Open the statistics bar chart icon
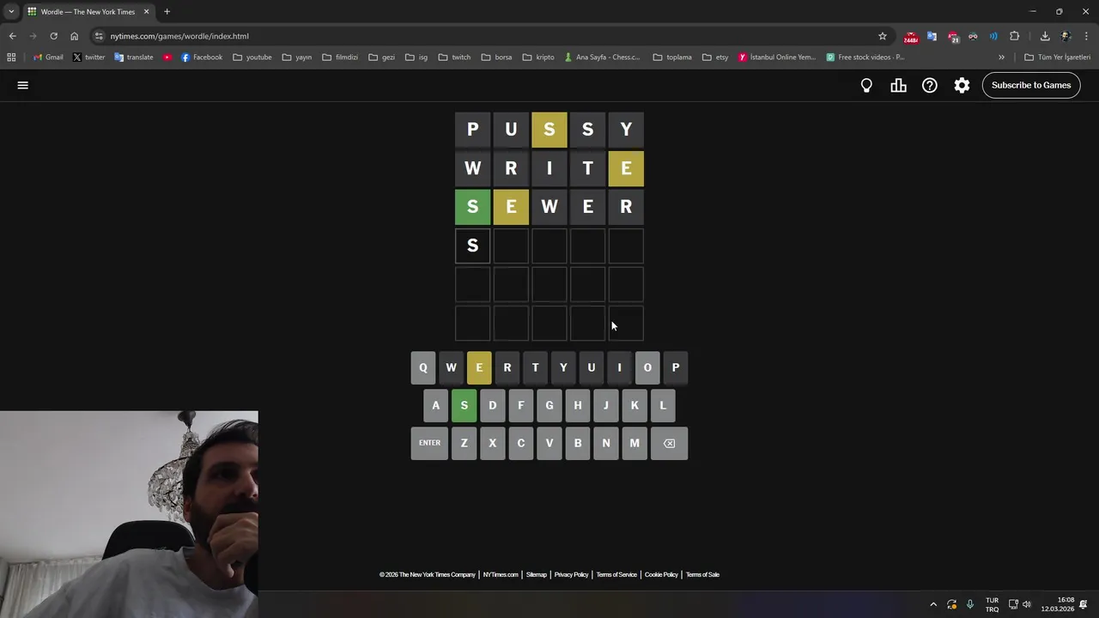This screenshot has width=1099, height=618. tap(898, 85)
